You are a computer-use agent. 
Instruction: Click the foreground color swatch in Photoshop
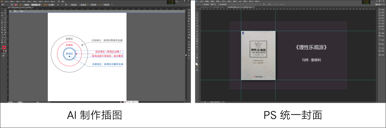(x=197, y=64)
